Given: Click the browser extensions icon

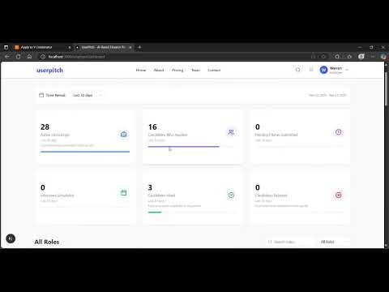Looking at the screenshot, I should [x=337, y=57].
